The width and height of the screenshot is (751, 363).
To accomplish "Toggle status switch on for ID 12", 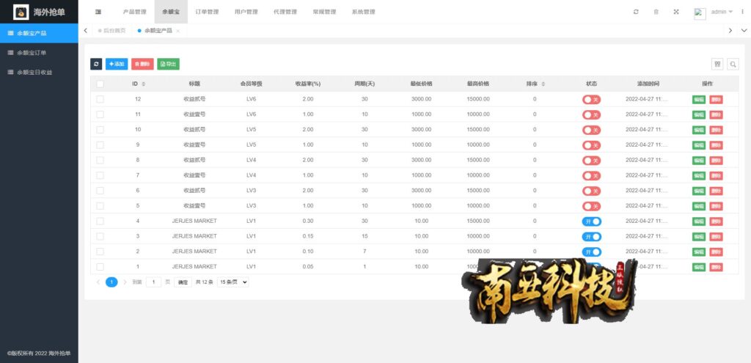I will click(592, 100).
